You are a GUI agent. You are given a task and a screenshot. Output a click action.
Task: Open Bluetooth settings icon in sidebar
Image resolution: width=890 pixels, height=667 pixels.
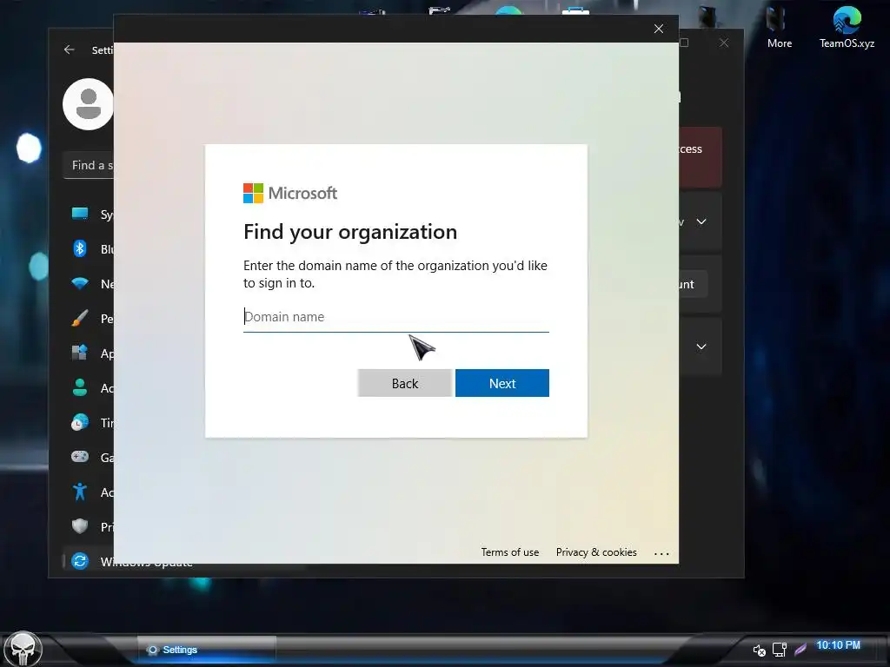click(x=80, y=248)
